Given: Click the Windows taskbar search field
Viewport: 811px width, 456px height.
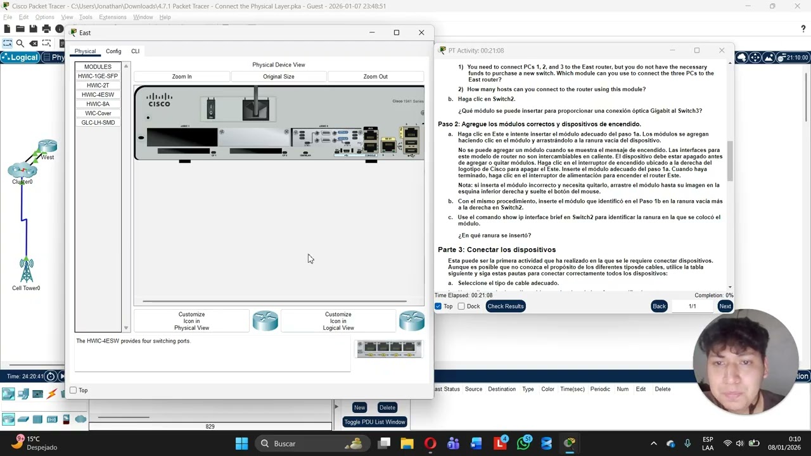Looking at the screenshot, I should coord(312,443).
